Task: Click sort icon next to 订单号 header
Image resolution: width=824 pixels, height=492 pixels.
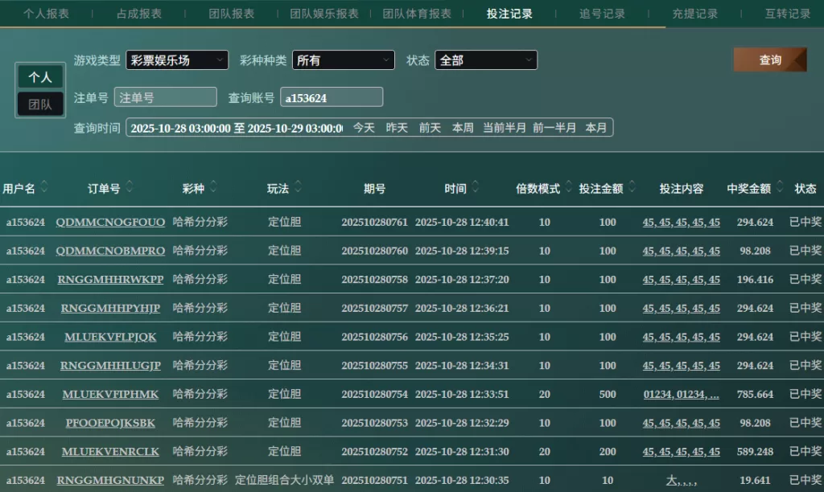Action: 130,187
